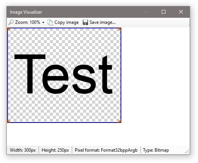
Task: Close the Image Visualizer window
Action: point(181,12)
